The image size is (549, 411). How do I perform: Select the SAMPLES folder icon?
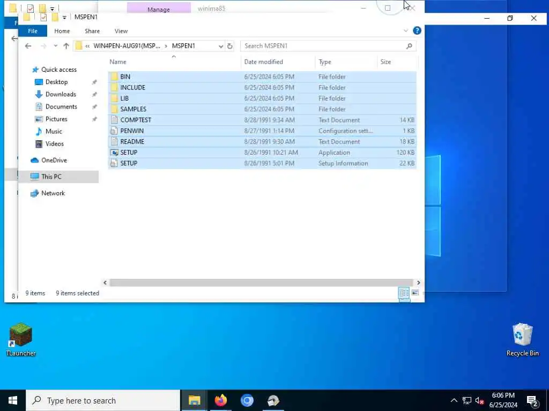[x=114, y=109]
